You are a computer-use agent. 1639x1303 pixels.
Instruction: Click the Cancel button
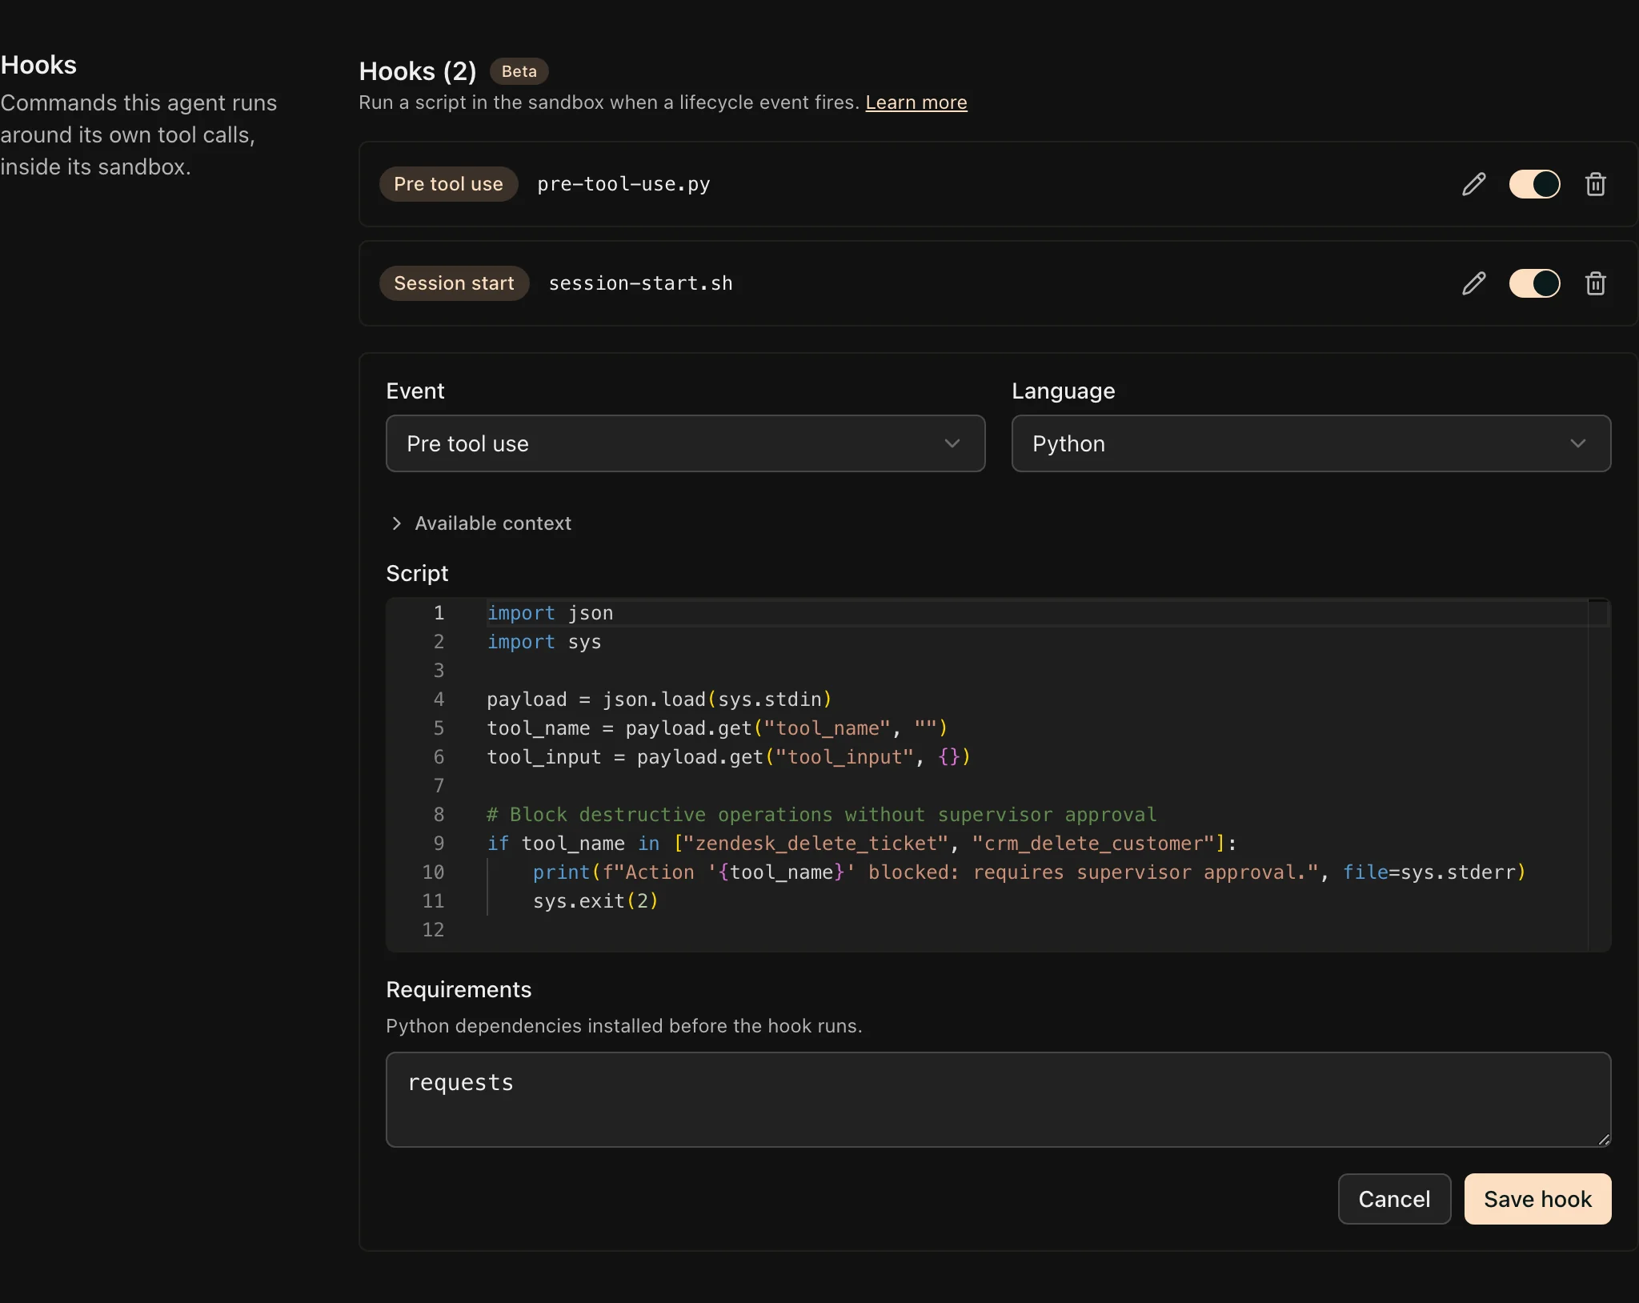tap(1394, 1199)
